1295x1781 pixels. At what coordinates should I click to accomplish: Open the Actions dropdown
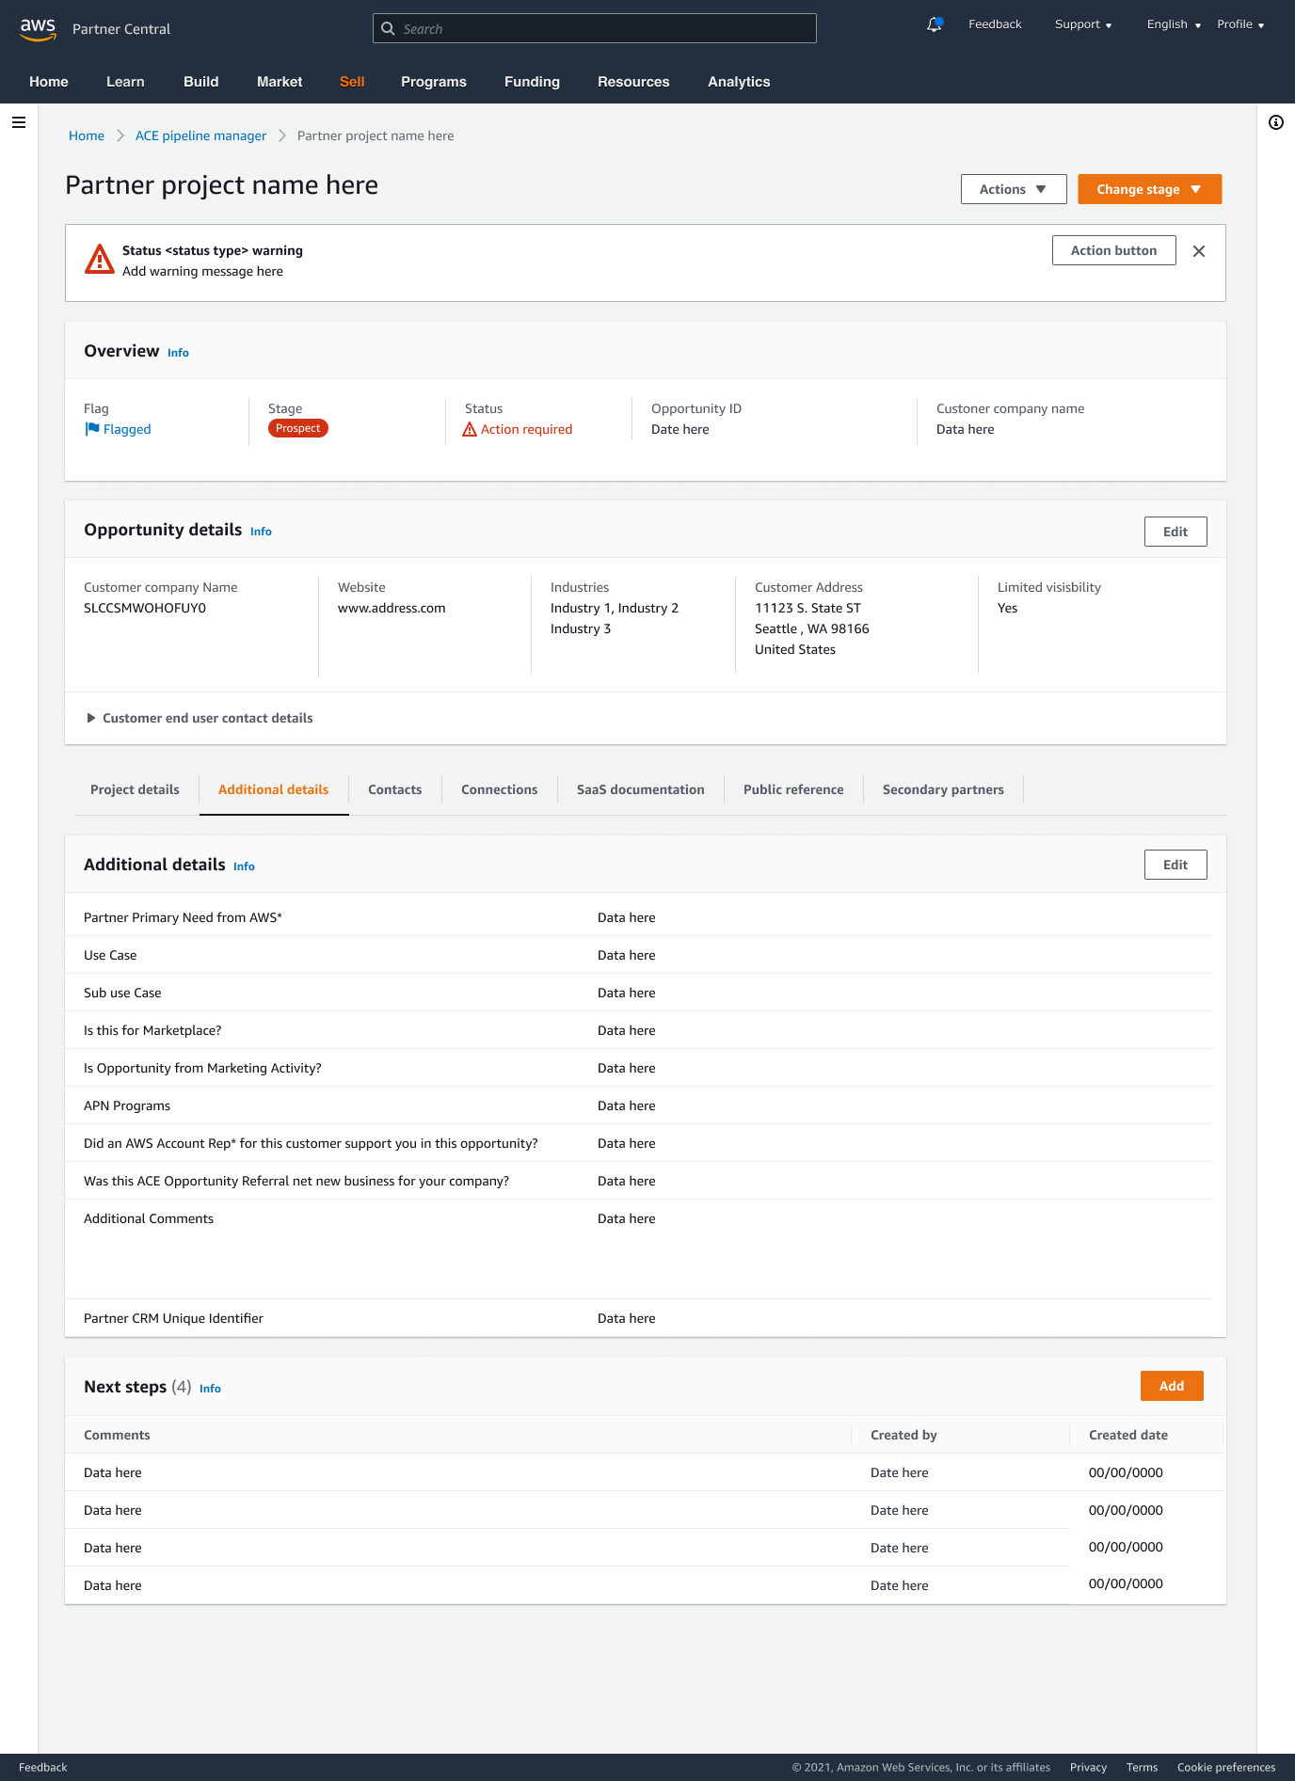coord(1014,189)
